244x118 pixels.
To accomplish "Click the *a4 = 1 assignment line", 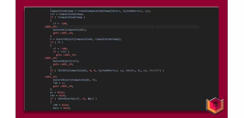I will point(59,83).
